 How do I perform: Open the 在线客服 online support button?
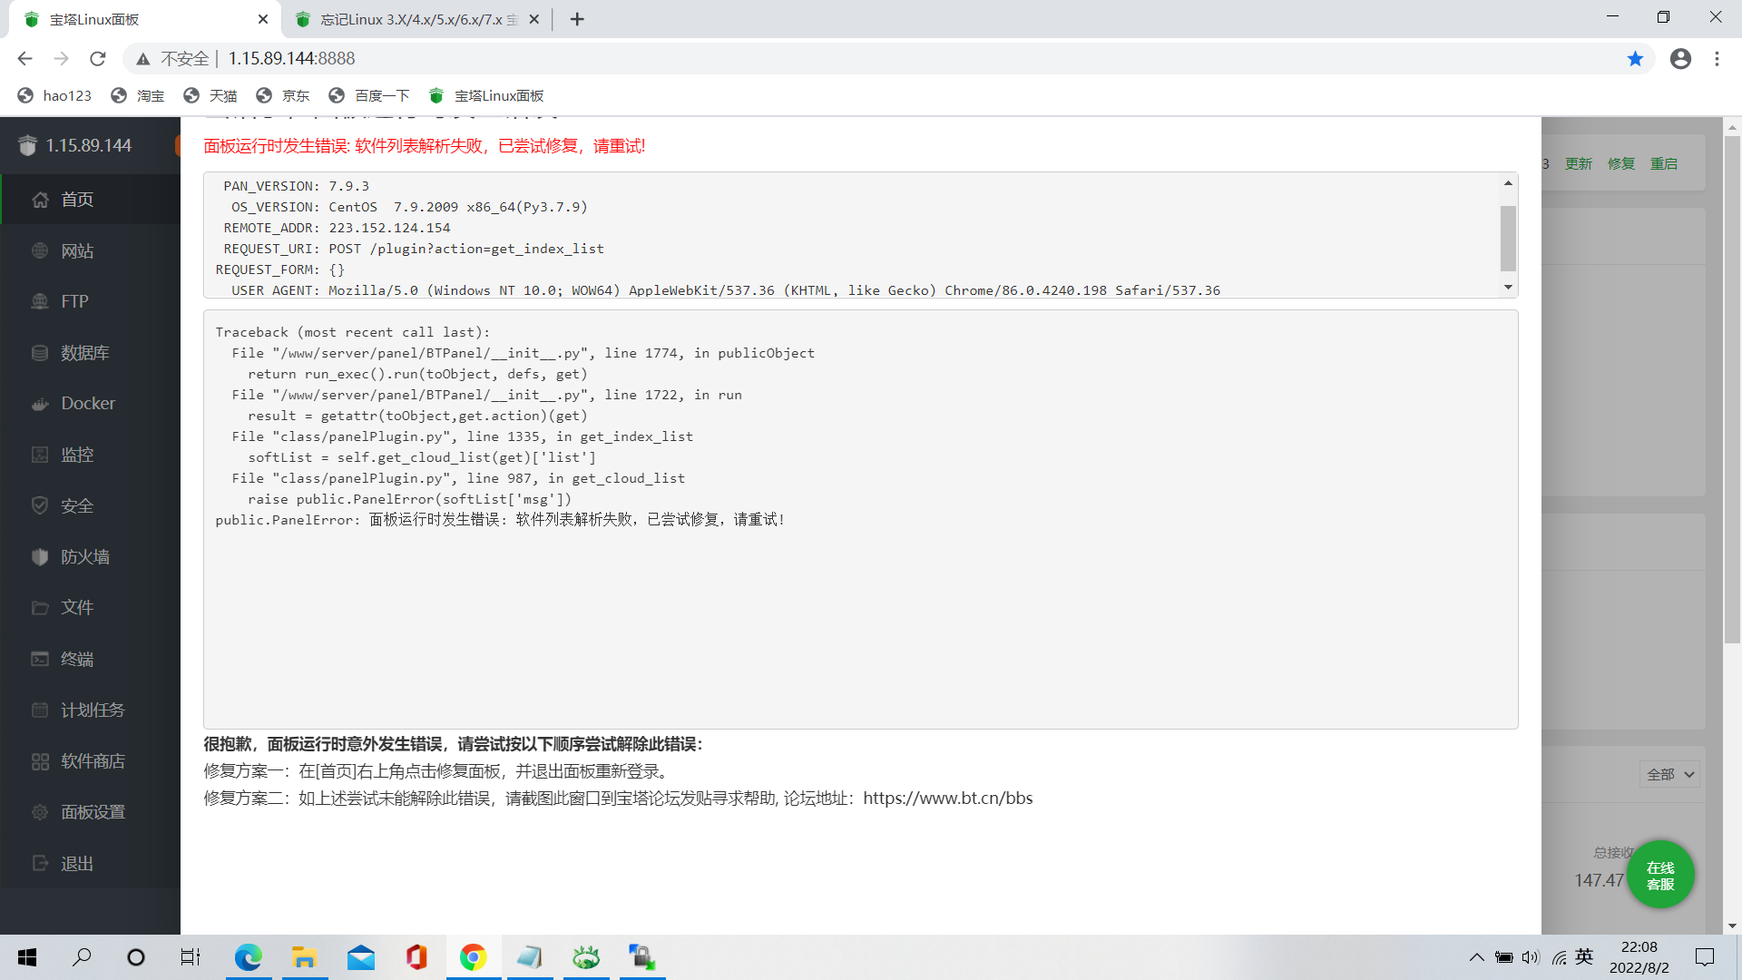coord(1660,875)
